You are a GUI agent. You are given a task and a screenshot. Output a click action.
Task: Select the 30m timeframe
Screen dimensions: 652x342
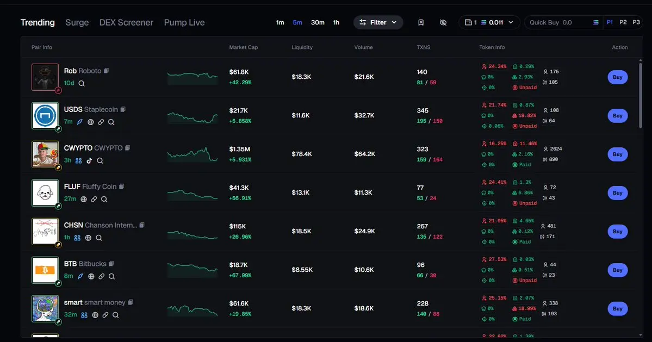pyautogui.click(x=318, y=22)
